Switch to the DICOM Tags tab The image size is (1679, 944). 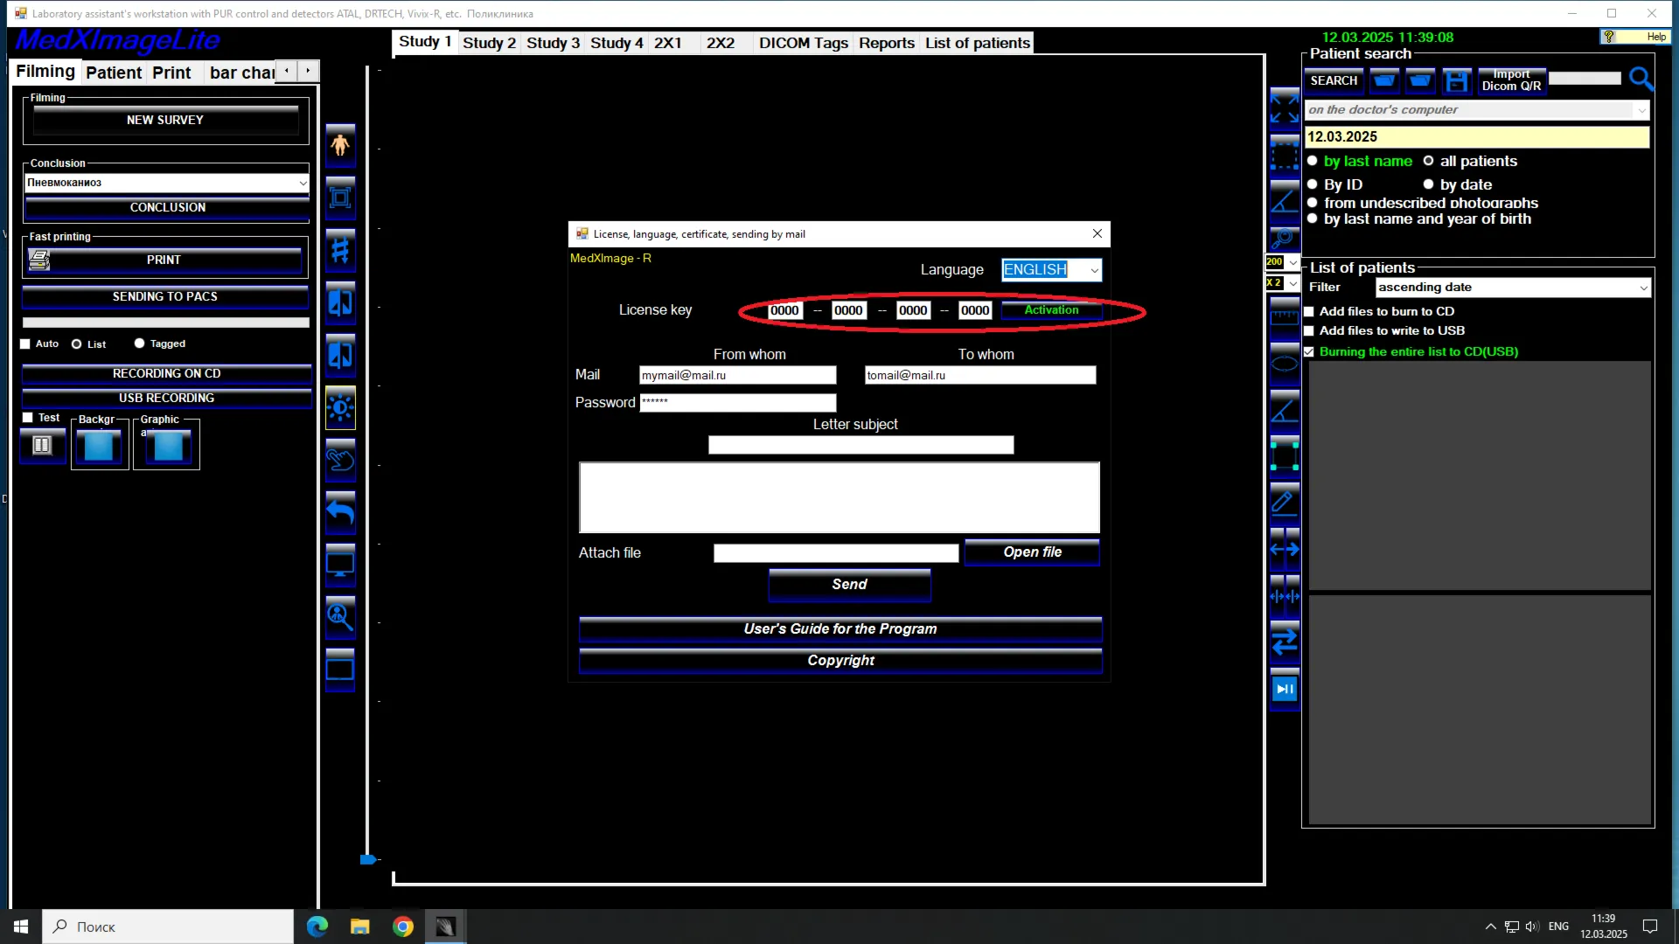[x=803, y=43]
